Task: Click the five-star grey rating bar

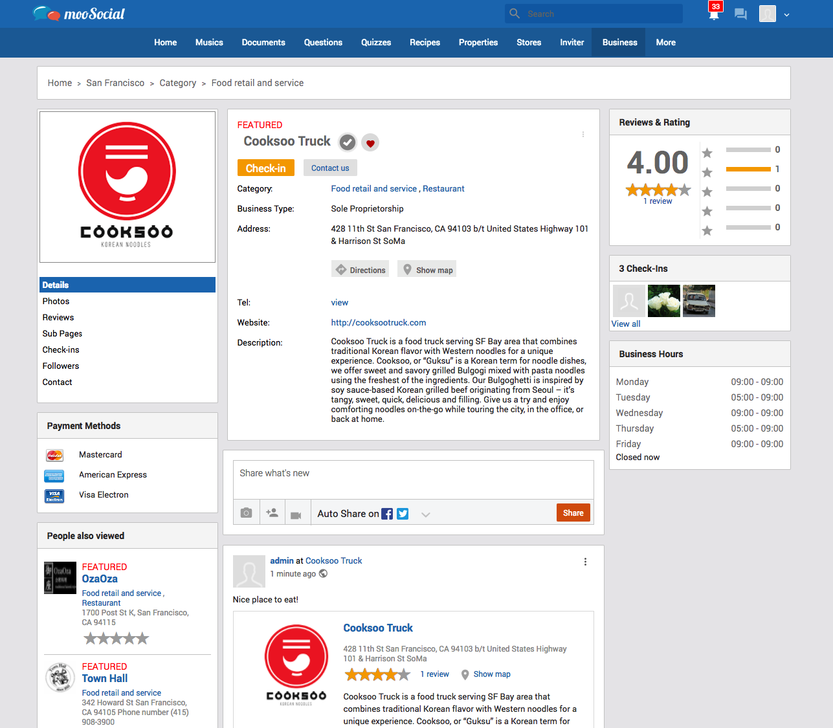Action: pyautogui.click(x=748, y=149)
